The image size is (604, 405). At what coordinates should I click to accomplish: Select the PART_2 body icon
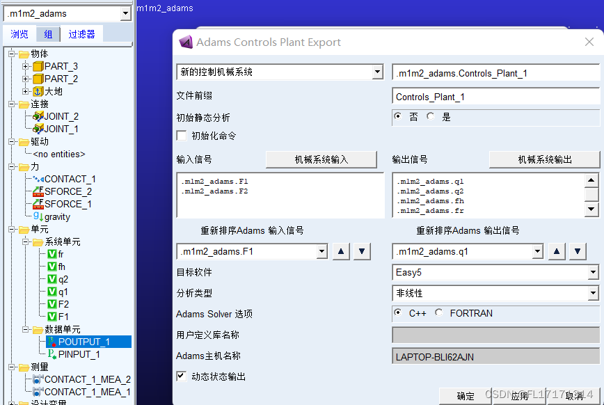click(38, 79)
